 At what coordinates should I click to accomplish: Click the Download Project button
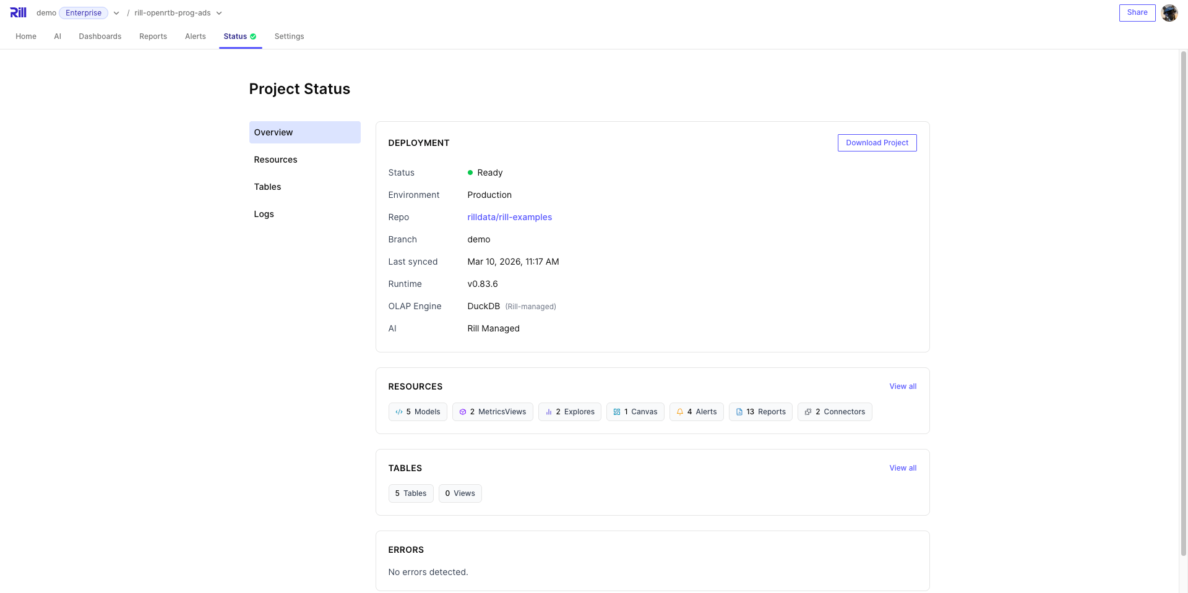877,143
